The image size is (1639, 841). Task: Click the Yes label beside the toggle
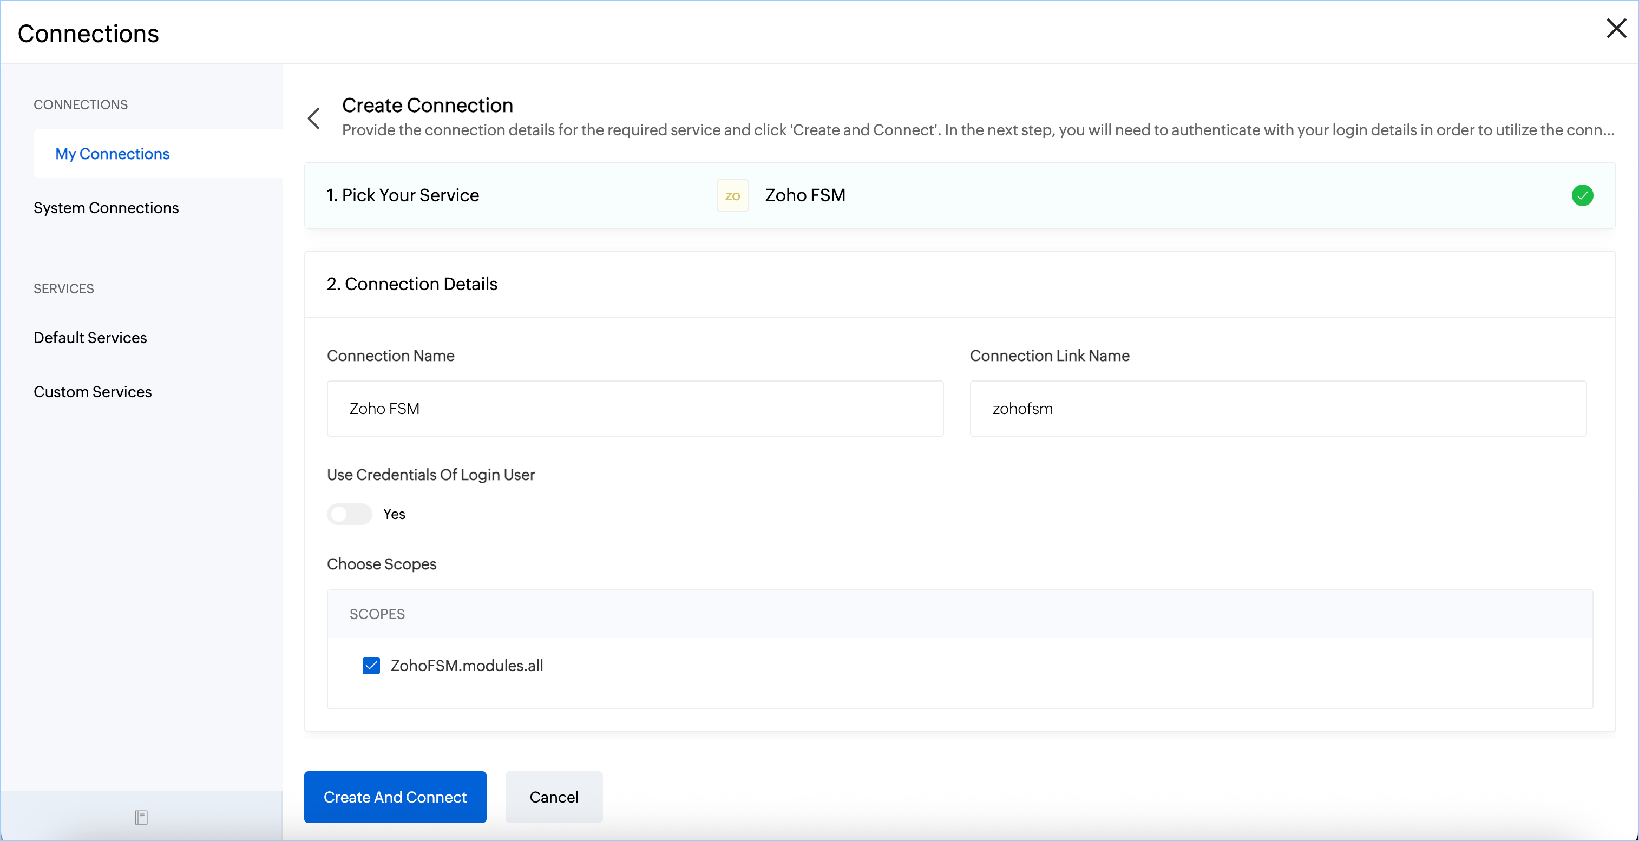394,514
